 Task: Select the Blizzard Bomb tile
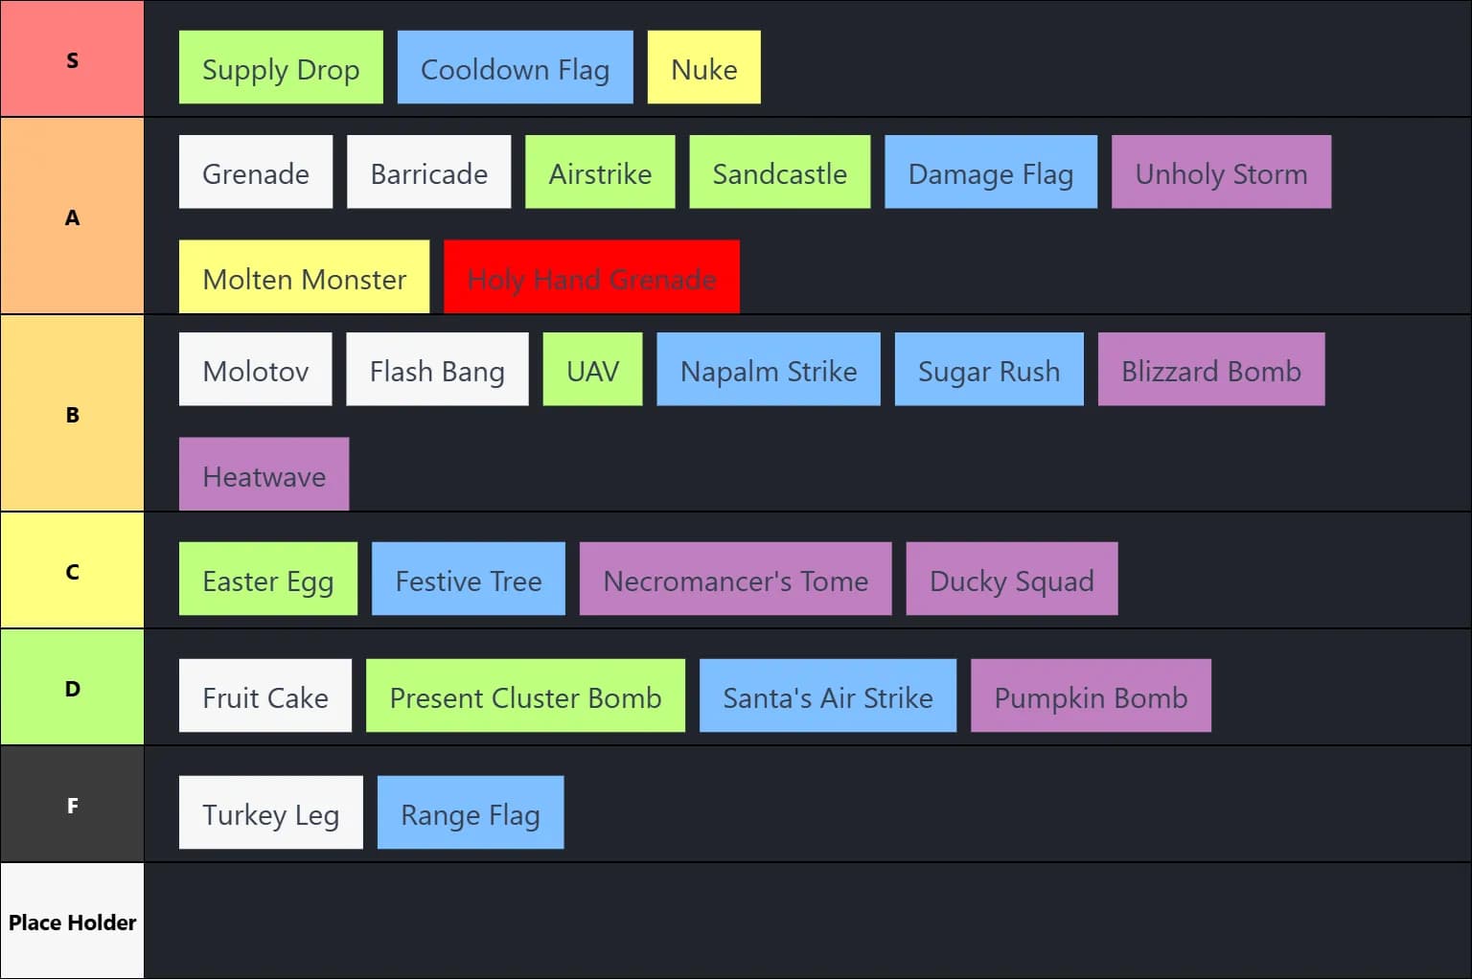coord(1210,370)
